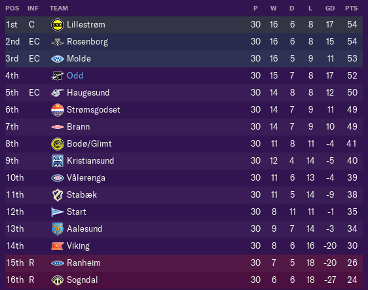
Task: Open the Vålerenga team page
Action: (86, 178)
